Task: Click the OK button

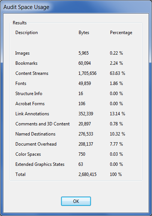Action: [x=76, y=201]
